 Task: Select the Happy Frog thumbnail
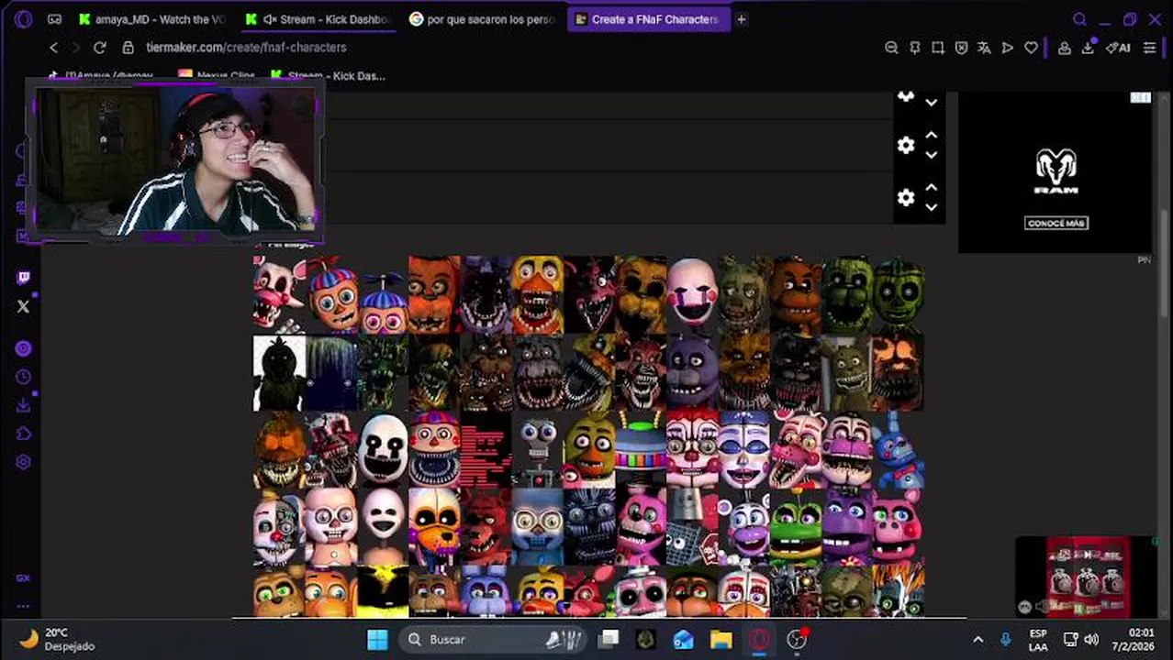[x=796, y=527]
